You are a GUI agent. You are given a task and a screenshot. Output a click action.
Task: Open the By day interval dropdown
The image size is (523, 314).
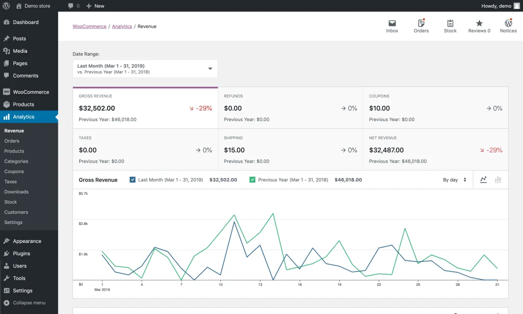(x=454, y=180)
